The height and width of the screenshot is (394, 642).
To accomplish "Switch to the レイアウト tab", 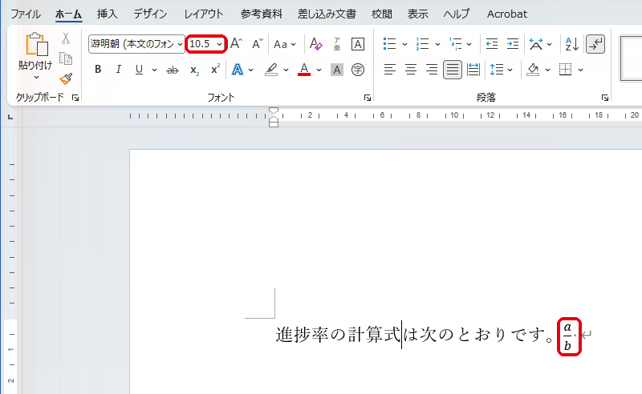I will click(204, 14).
